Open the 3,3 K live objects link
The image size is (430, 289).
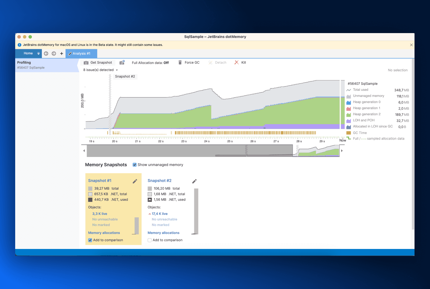click(x=100, y=214)
